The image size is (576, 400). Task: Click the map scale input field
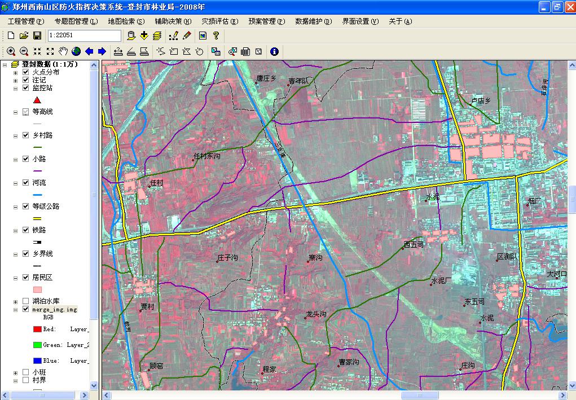85,36
